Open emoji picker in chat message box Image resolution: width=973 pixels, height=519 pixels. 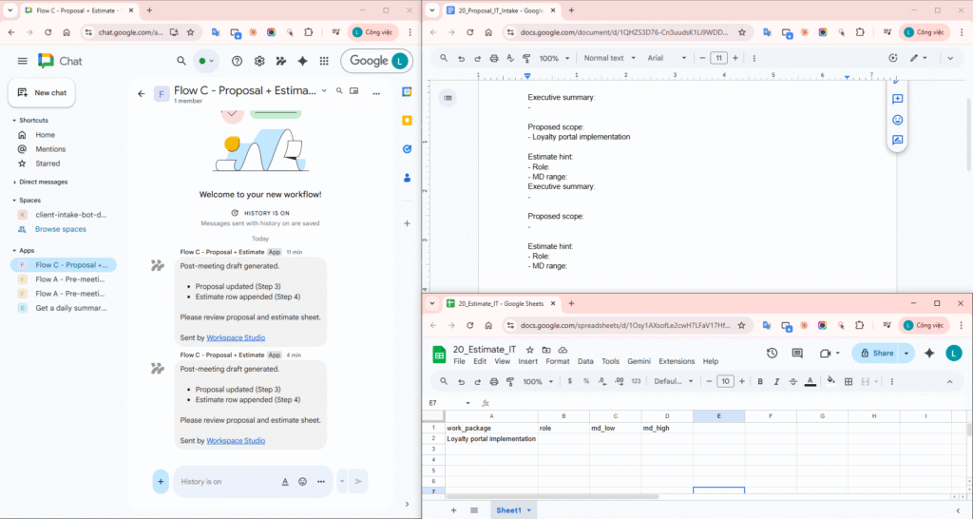click(x=303, y=482)
